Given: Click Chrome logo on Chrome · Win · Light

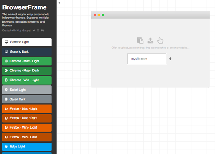Looking at the screenshot, I should [x=6, y=80].
